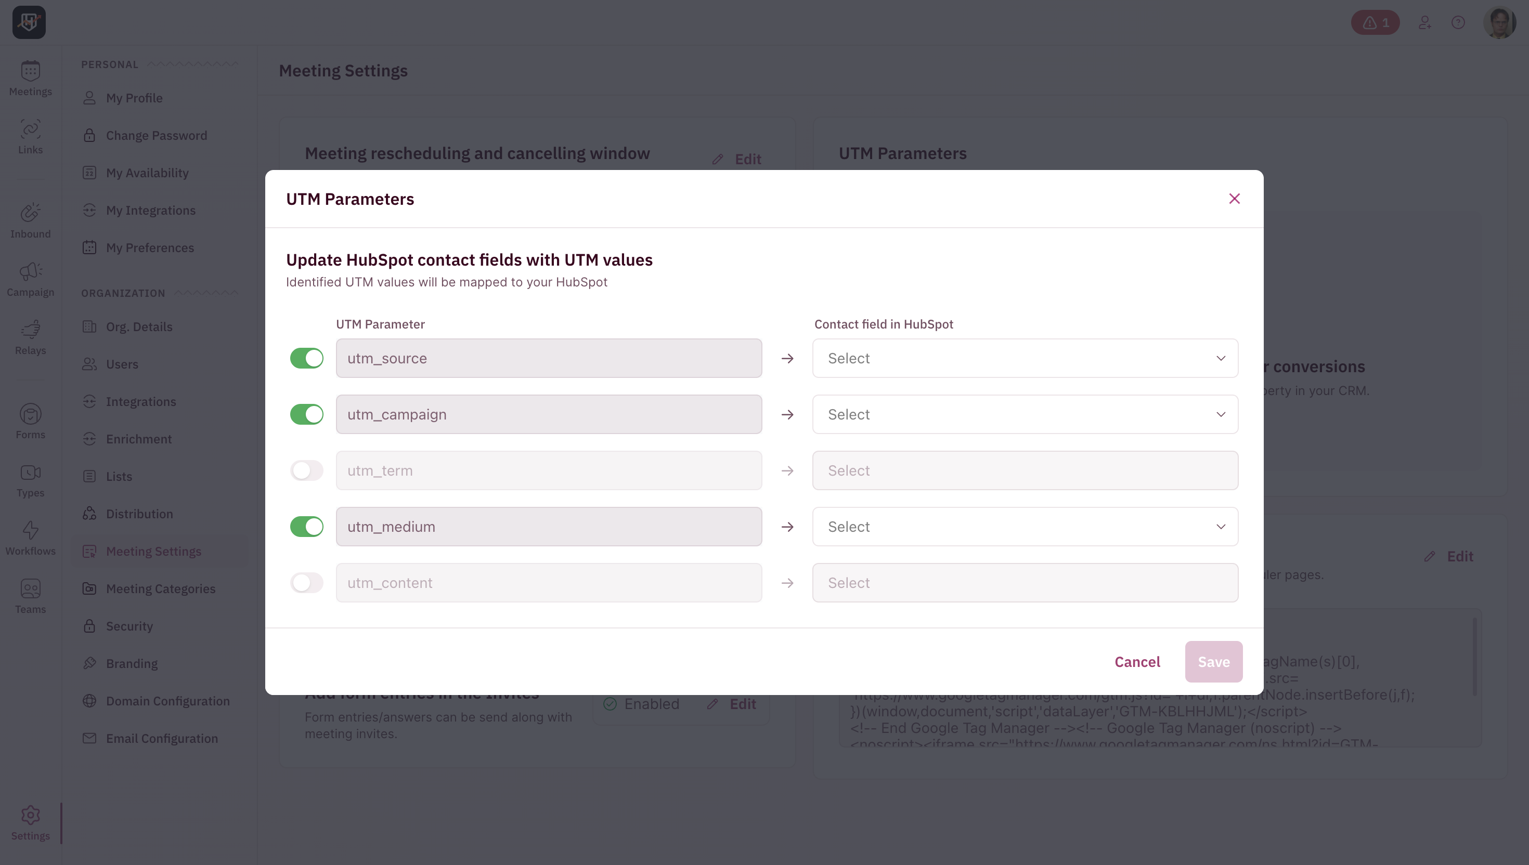Open the Select dropdown for utm_source
This screenshot has height=865, width=1529.
[1025, 358]
